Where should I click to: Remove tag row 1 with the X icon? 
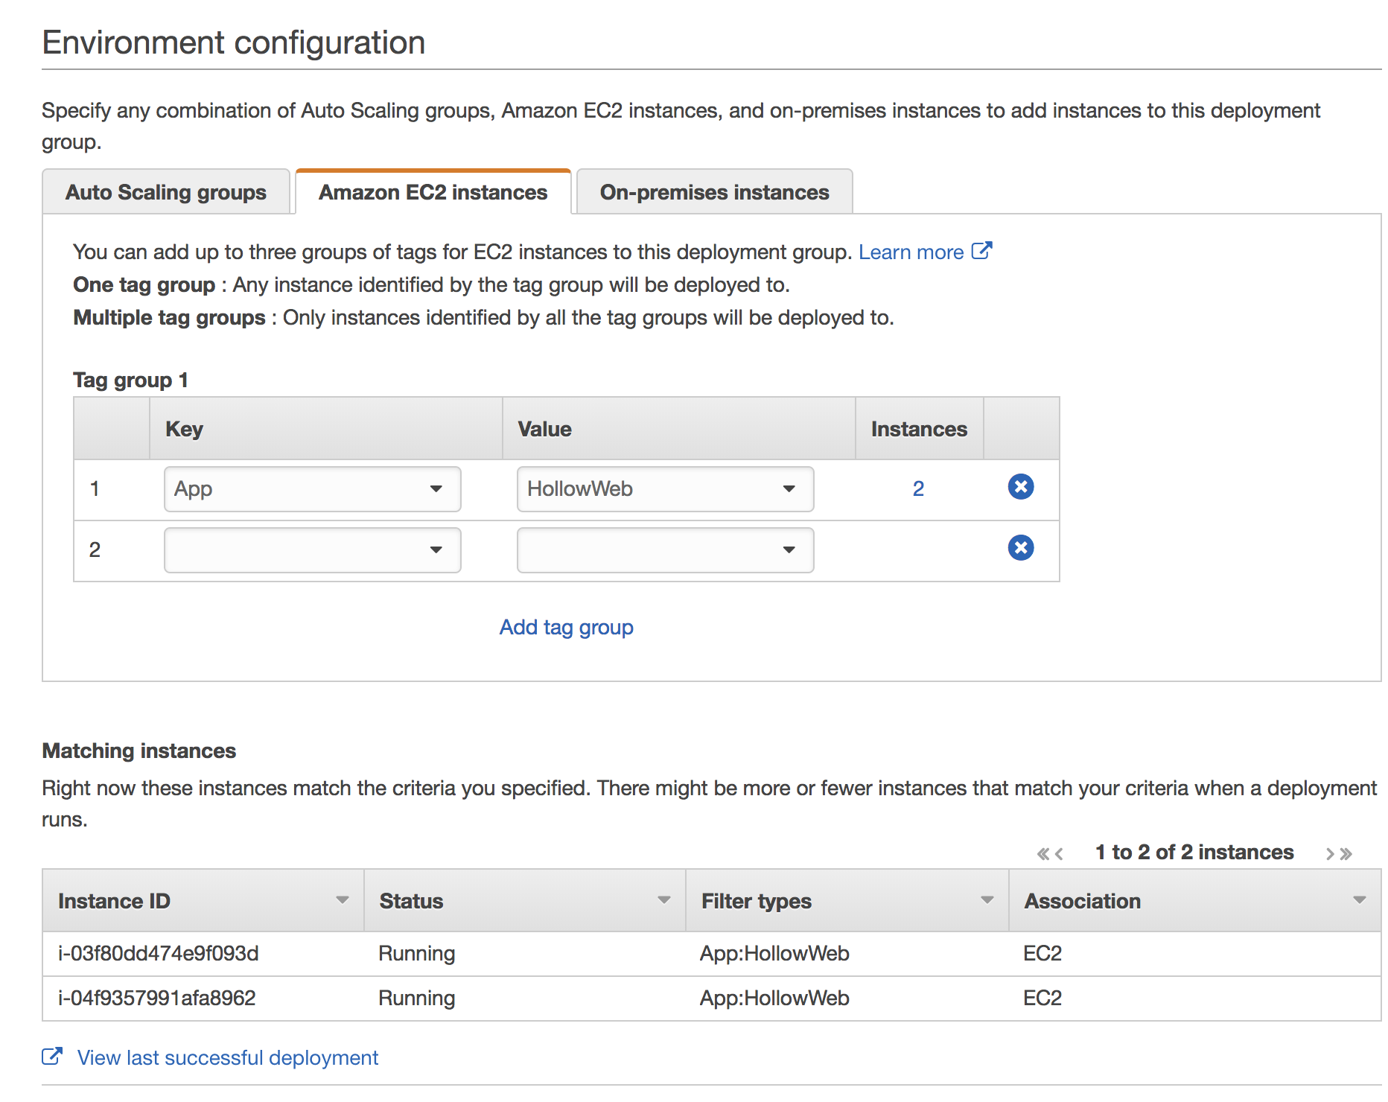pyautogui.click(x=1020, y=487)
